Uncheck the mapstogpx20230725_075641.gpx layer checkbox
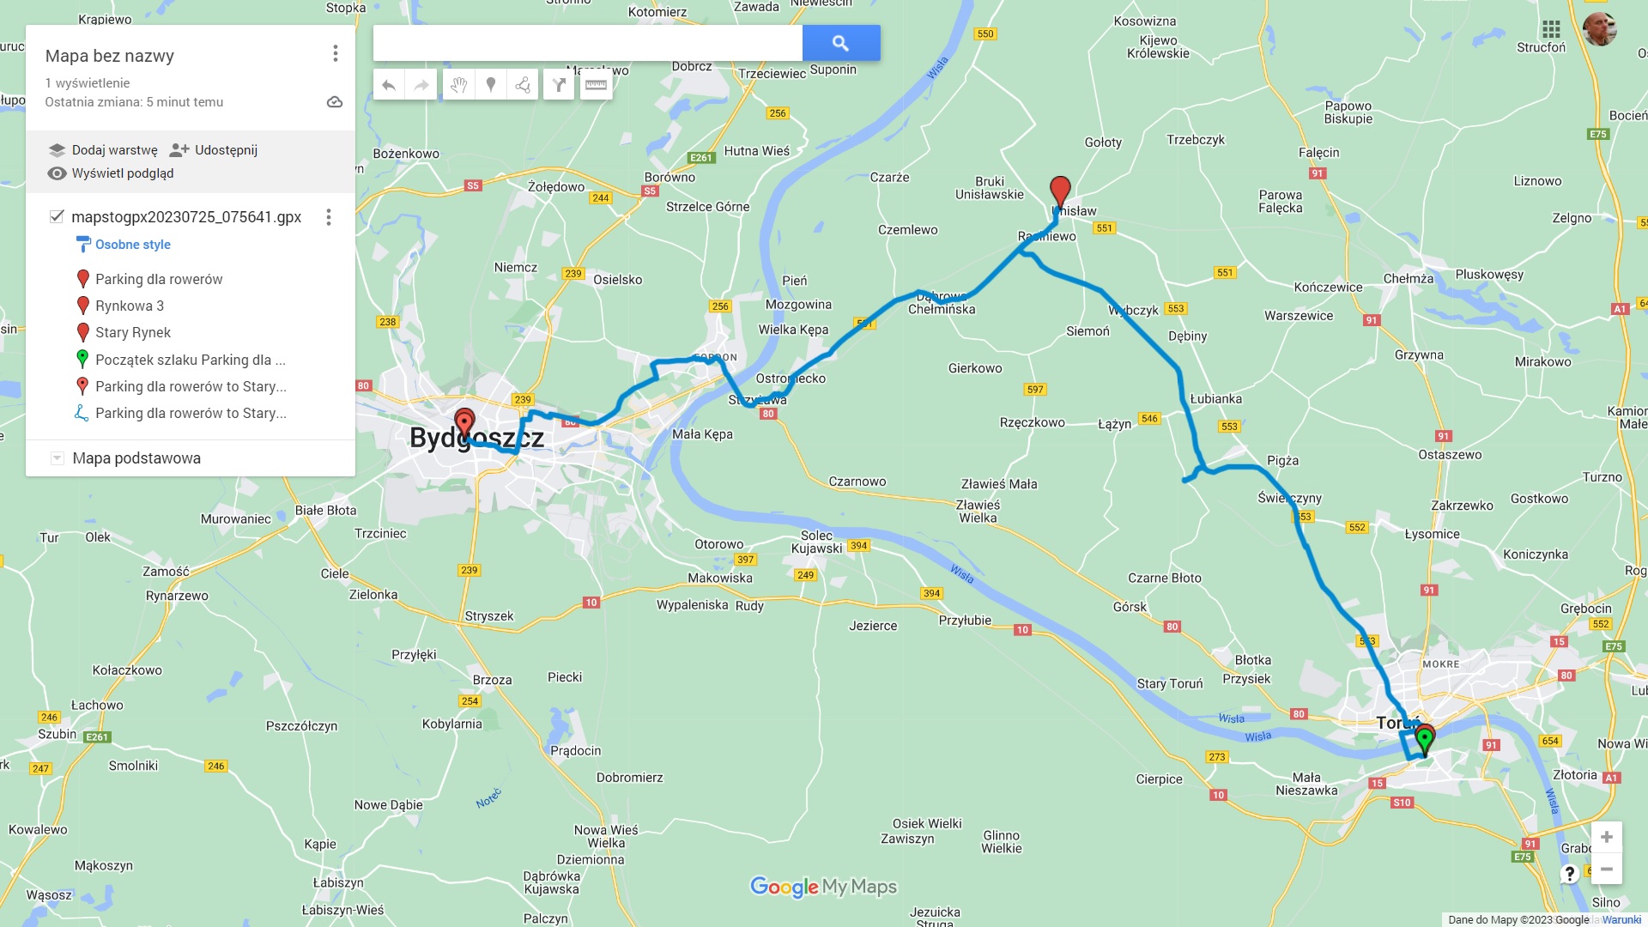The width and height of the screenshot is (1648, 927). tap(57, 216)
